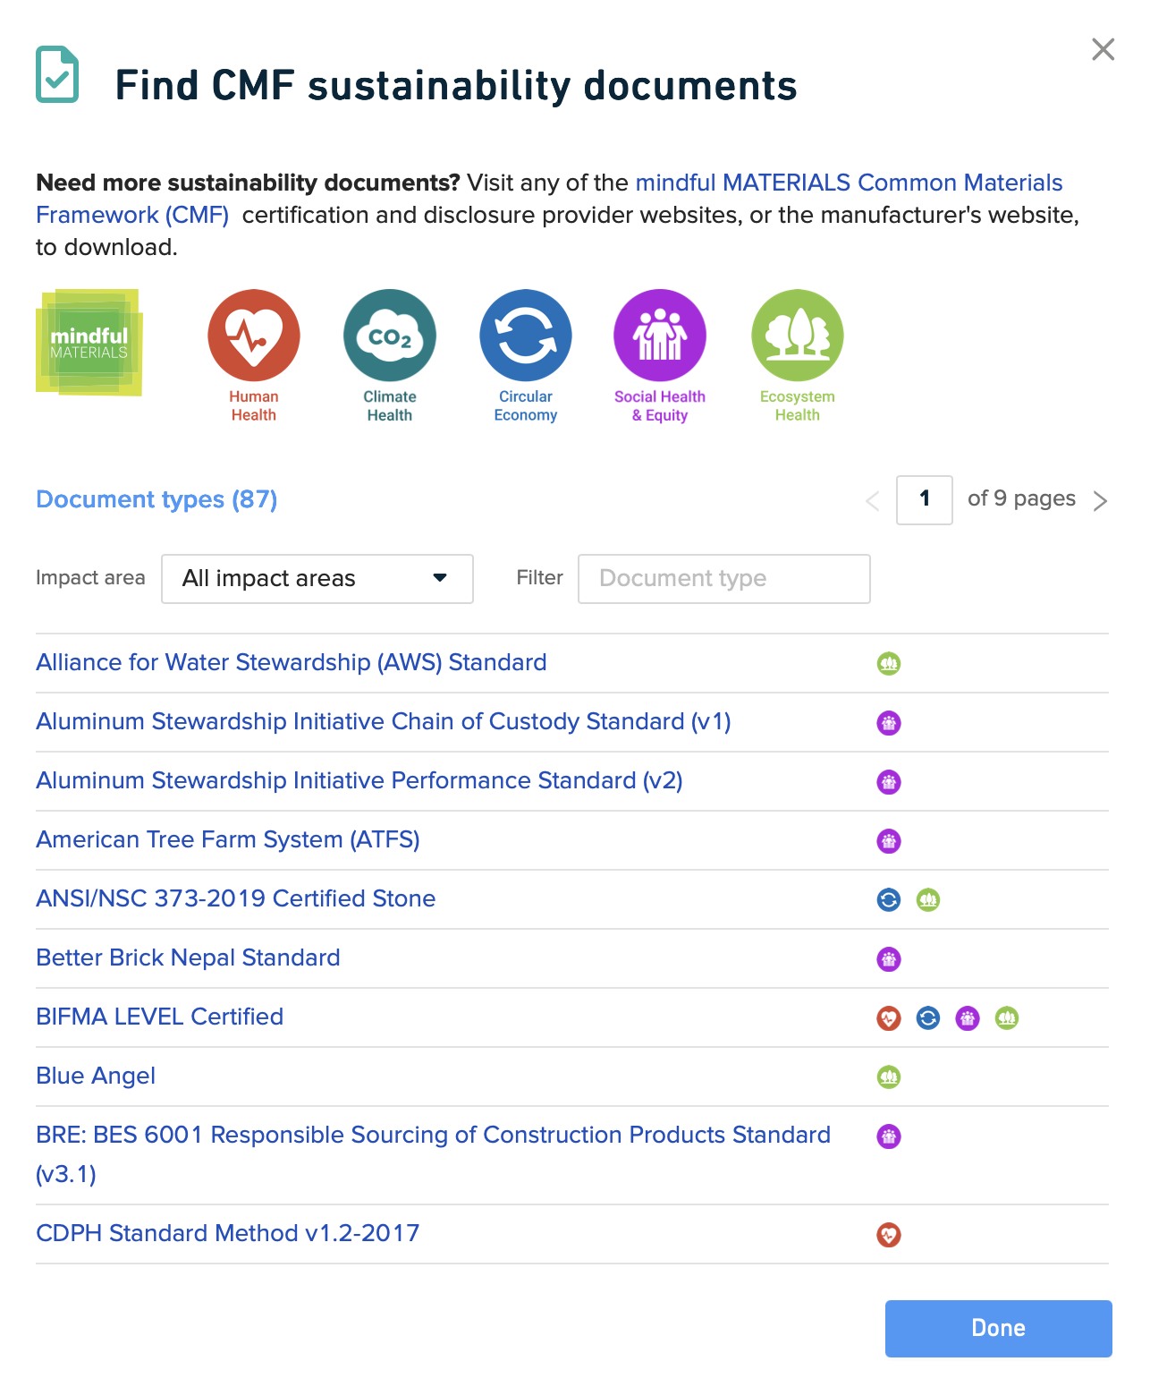Click ecosystem icon in ANSI/NSC 373-2019 row
Viewport: 1150px width, 1387px height.
[x=928, y=899]
